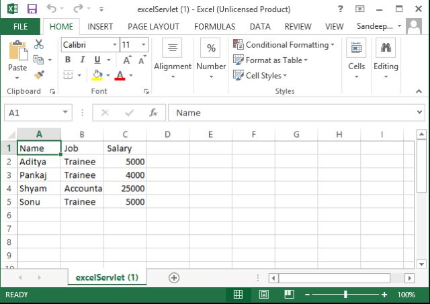Select the cell containing Shyam
Viewport: 430px width, 304px height.
click(39, 189)
